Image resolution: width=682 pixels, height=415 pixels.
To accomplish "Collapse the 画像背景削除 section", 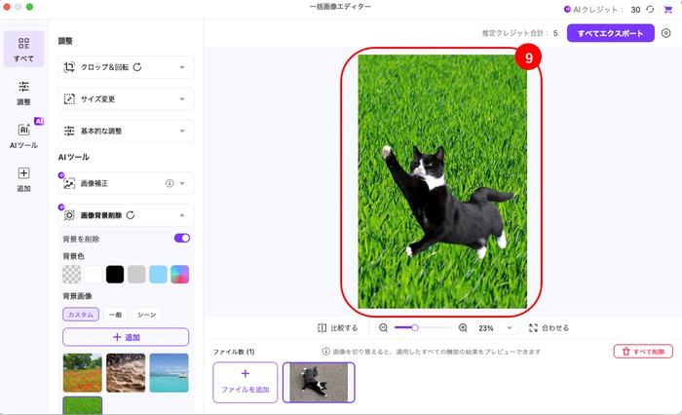I will pos(182,215).
